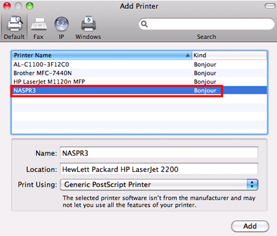
Task: Click the green zoom window button
Action: pyautogui.click(x=30, y=6)
